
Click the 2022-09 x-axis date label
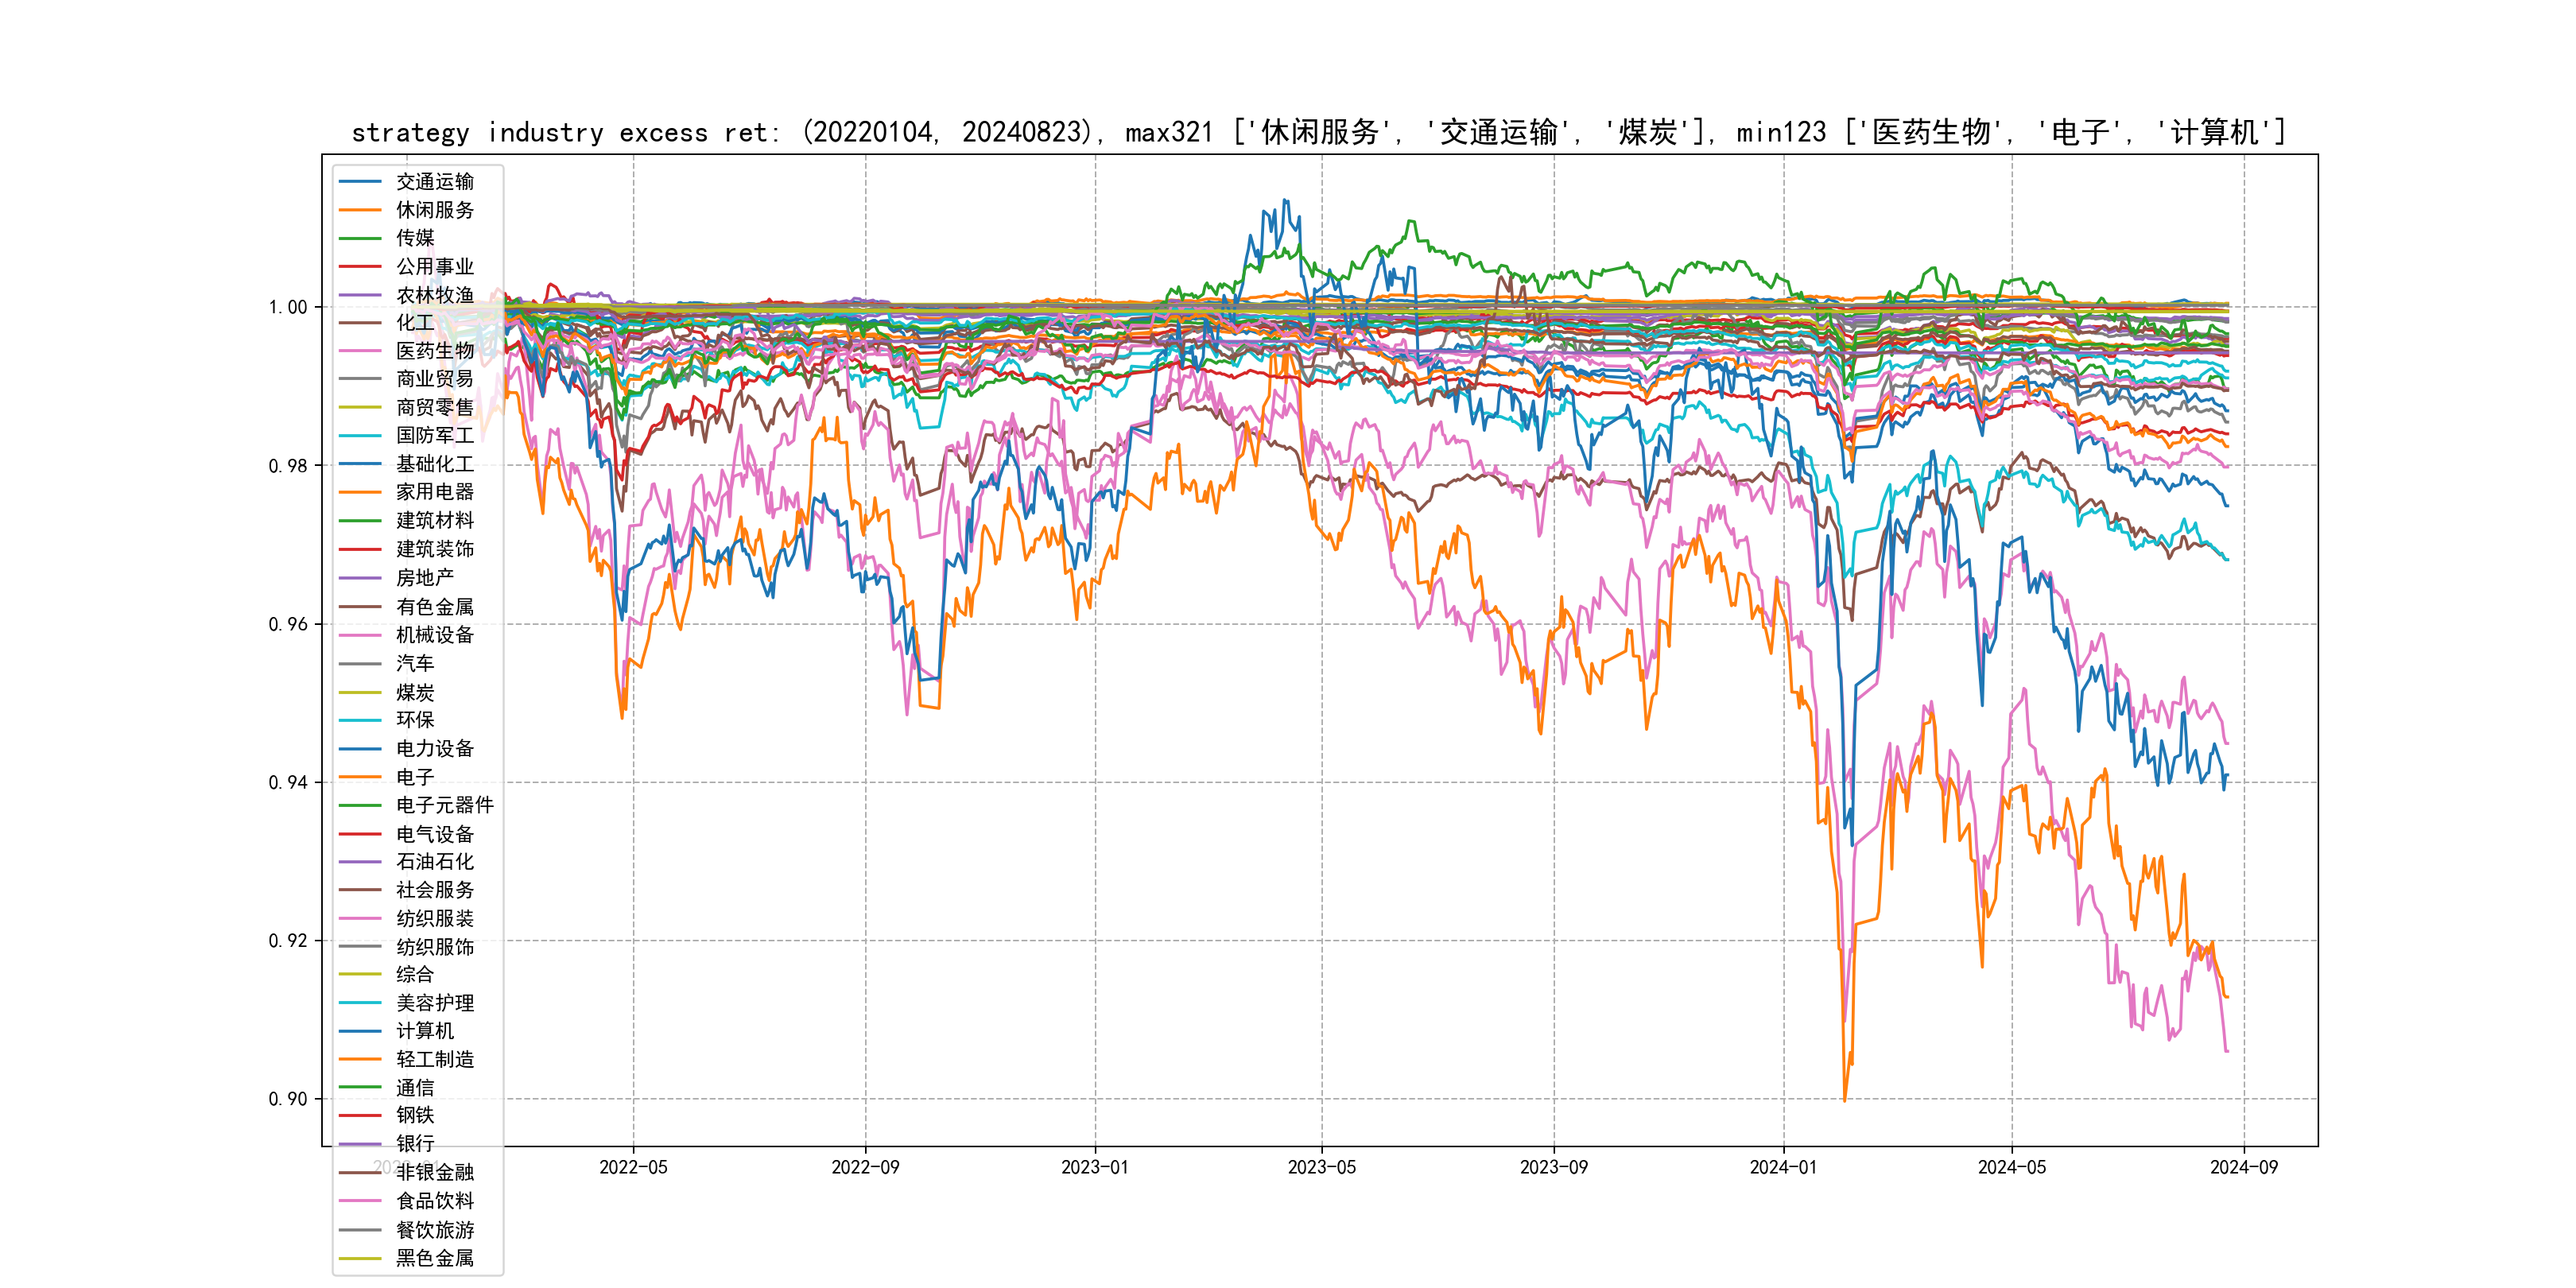pyautogui.click(x=865, y=1168)
